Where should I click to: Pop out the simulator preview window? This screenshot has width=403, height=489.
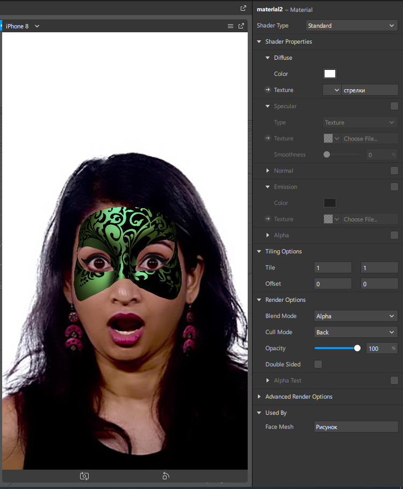pos(241,26)
